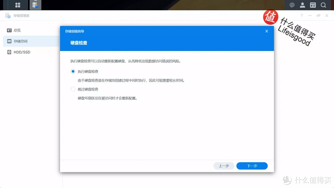Viewport: 334px width, 188px height.
Task: Open the user account options icon
Action: point(302,5)
